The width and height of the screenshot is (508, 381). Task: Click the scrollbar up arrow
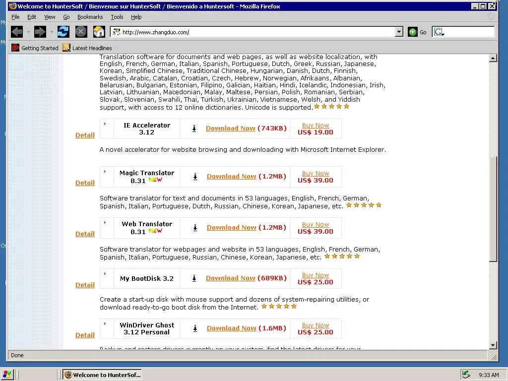493,59
